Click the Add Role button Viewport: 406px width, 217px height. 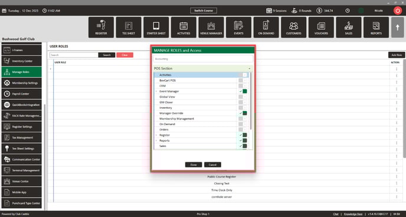coord(397,55)
